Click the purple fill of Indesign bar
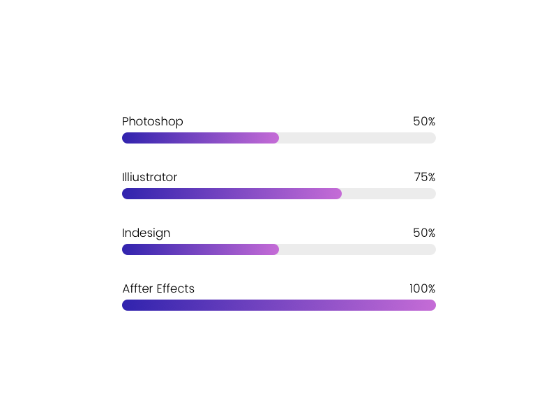The height and width of the screenshot is (418, 558). 200,249
